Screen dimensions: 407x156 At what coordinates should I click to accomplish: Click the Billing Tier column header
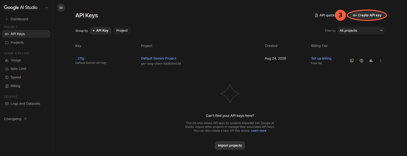(319, 46)
